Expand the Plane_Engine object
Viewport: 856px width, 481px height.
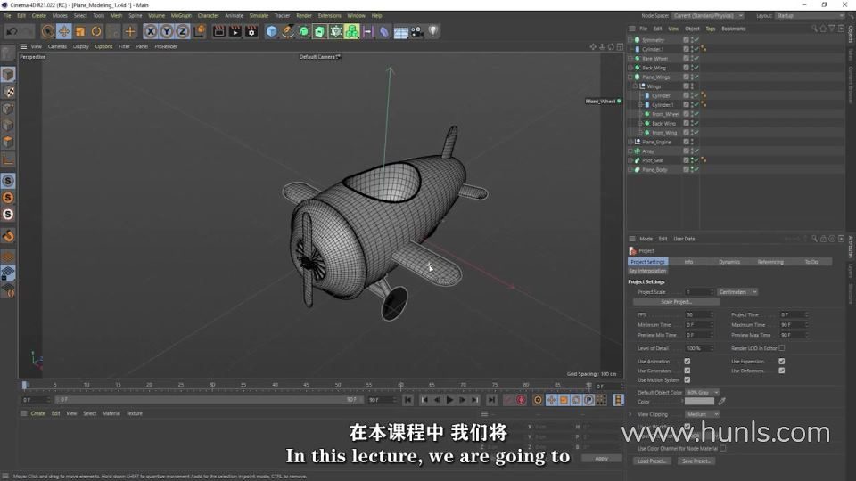630,142
